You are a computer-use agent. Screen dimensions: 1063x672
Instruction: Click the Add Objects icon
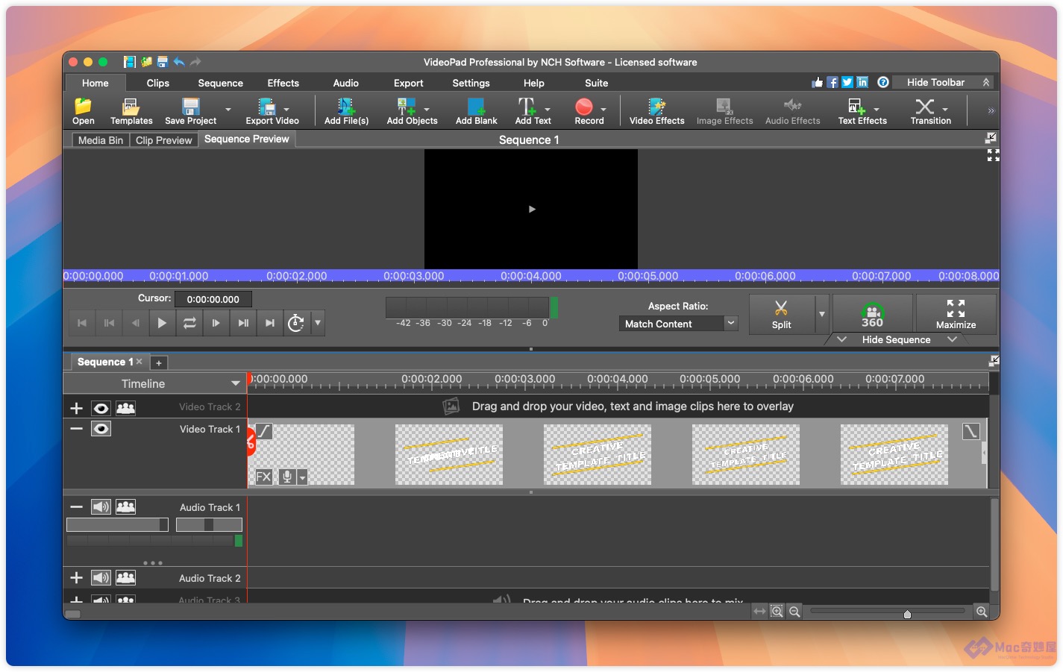click(x=412, y=111)
